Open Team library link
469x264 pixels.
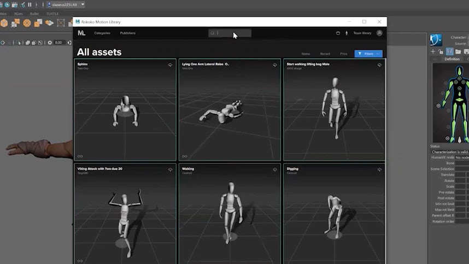tap(362, 33)
